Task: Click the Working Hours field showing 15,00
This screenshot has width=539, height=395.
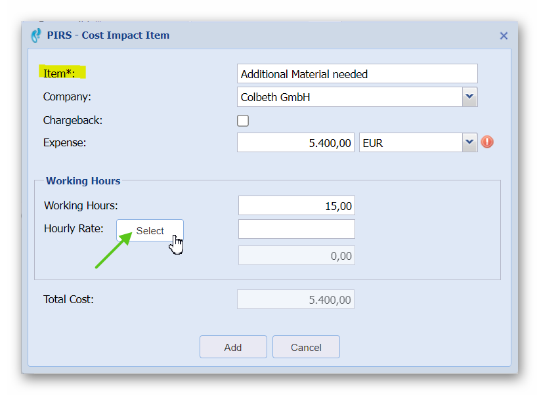Action: point(296,205)
